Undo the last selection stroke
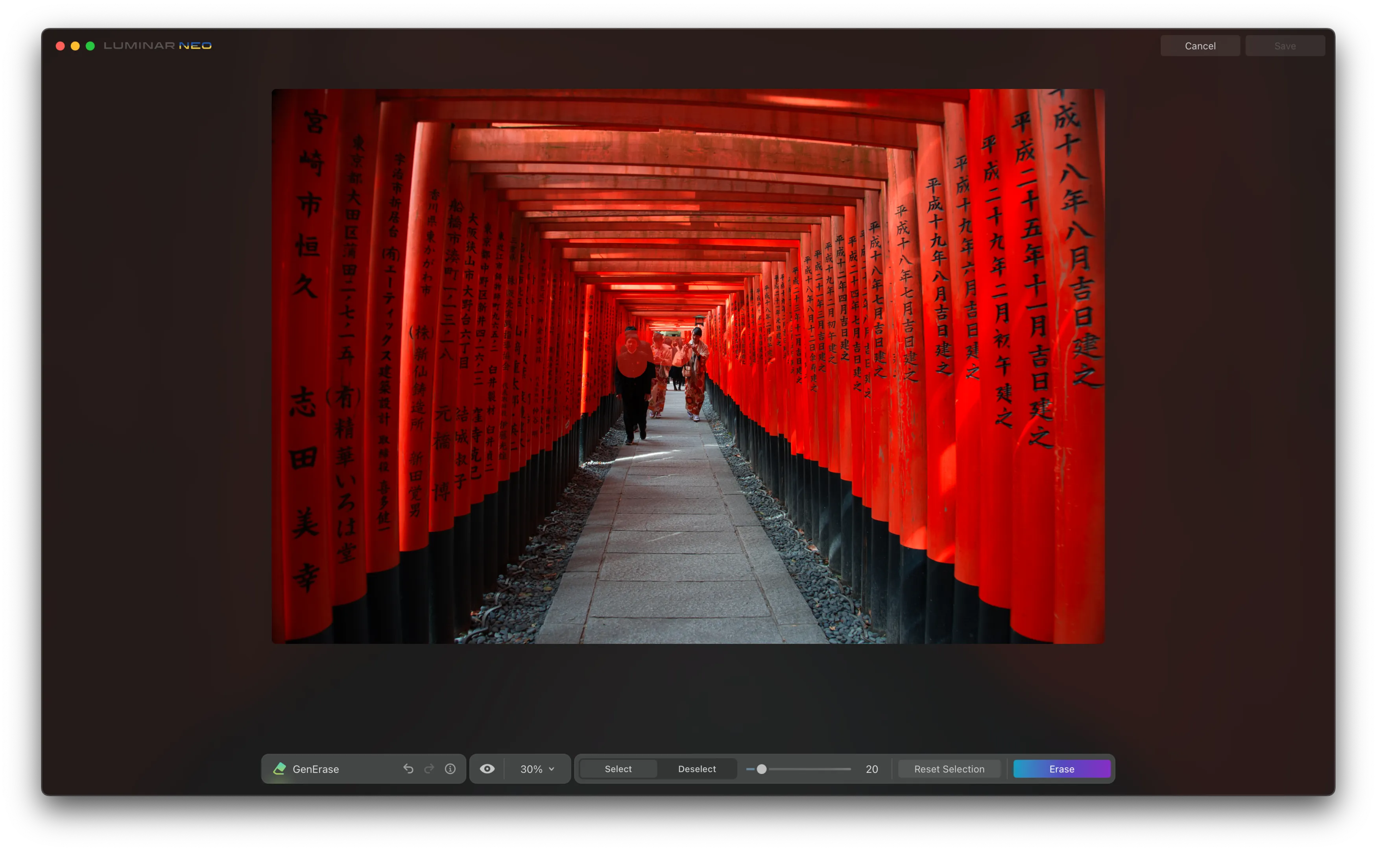The width and height of the screenshot is (1377, 851). 408,769
